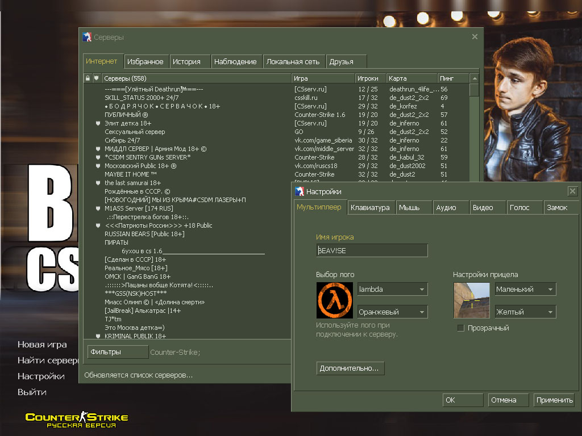
Task: Sort by Карта column header
Action: click(x=411, y=78)
